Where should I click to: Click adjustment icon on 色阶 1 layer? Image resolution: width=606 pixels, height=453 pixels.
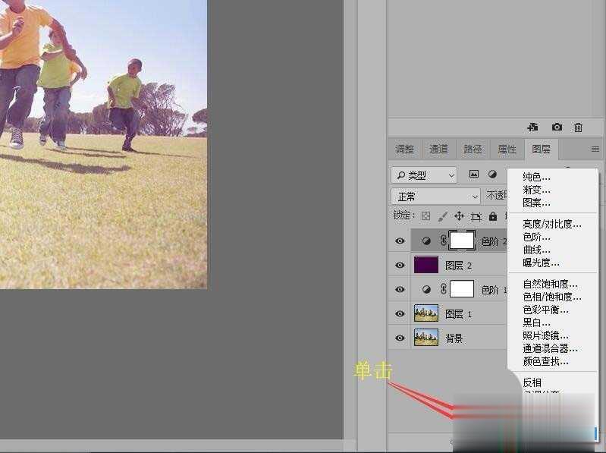point(426,289)
